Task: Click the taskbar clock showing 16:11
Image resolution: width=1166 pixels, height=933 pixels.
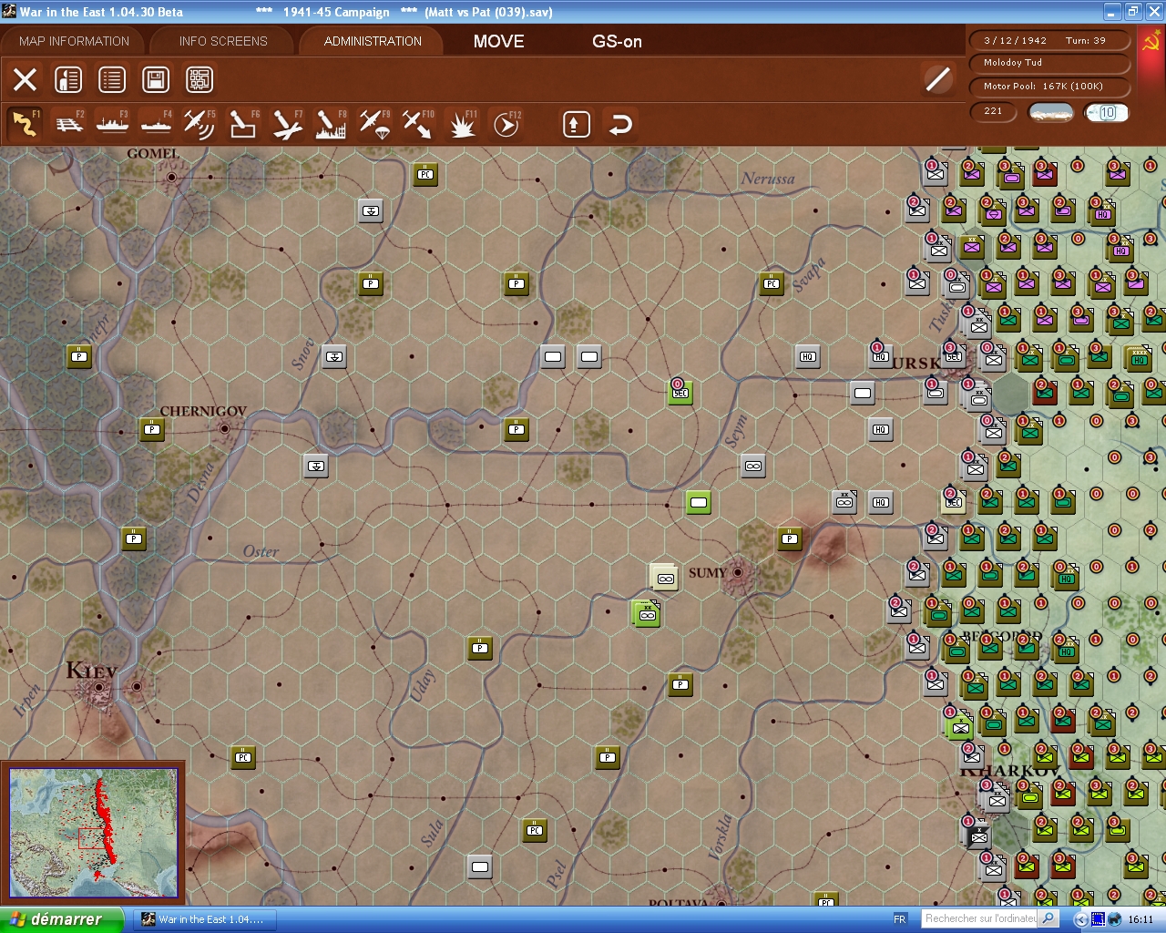Action: tap(1140, 919)
